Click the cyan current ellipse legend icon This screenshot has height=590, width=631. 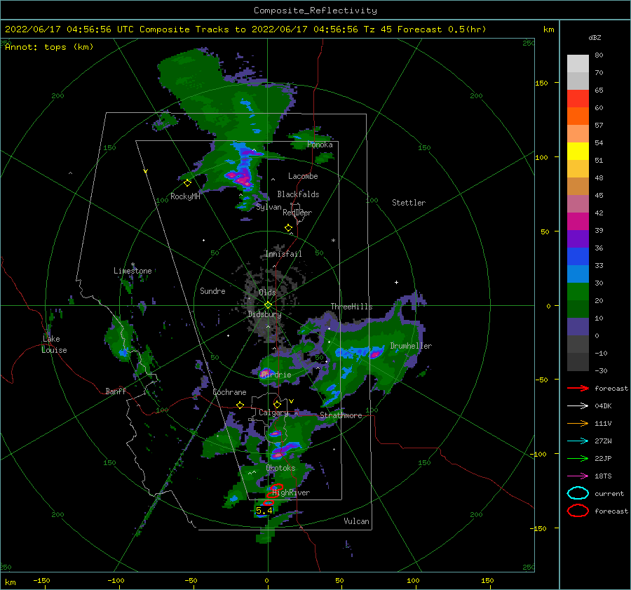click(578, 493)
